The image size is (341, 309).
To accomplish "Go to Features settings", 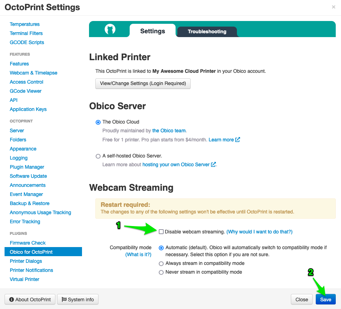I will click(x=19, y=64).
